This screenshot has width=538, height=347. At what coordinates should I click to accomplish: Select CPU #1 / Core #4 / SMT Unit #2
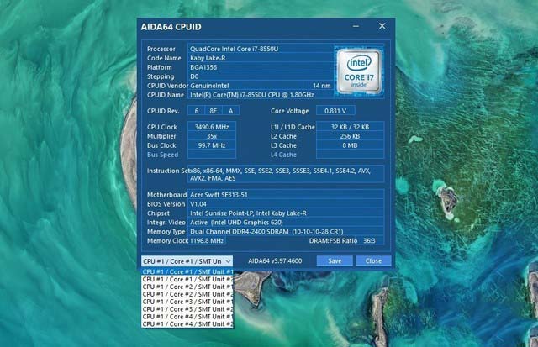[x=187, y=324]
